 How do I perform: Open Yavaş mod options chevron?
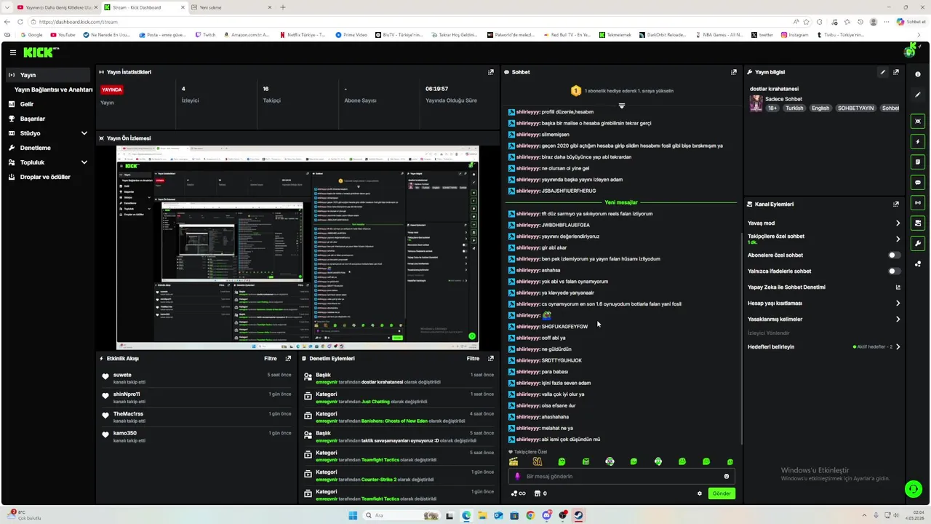(x=898, y=223)
